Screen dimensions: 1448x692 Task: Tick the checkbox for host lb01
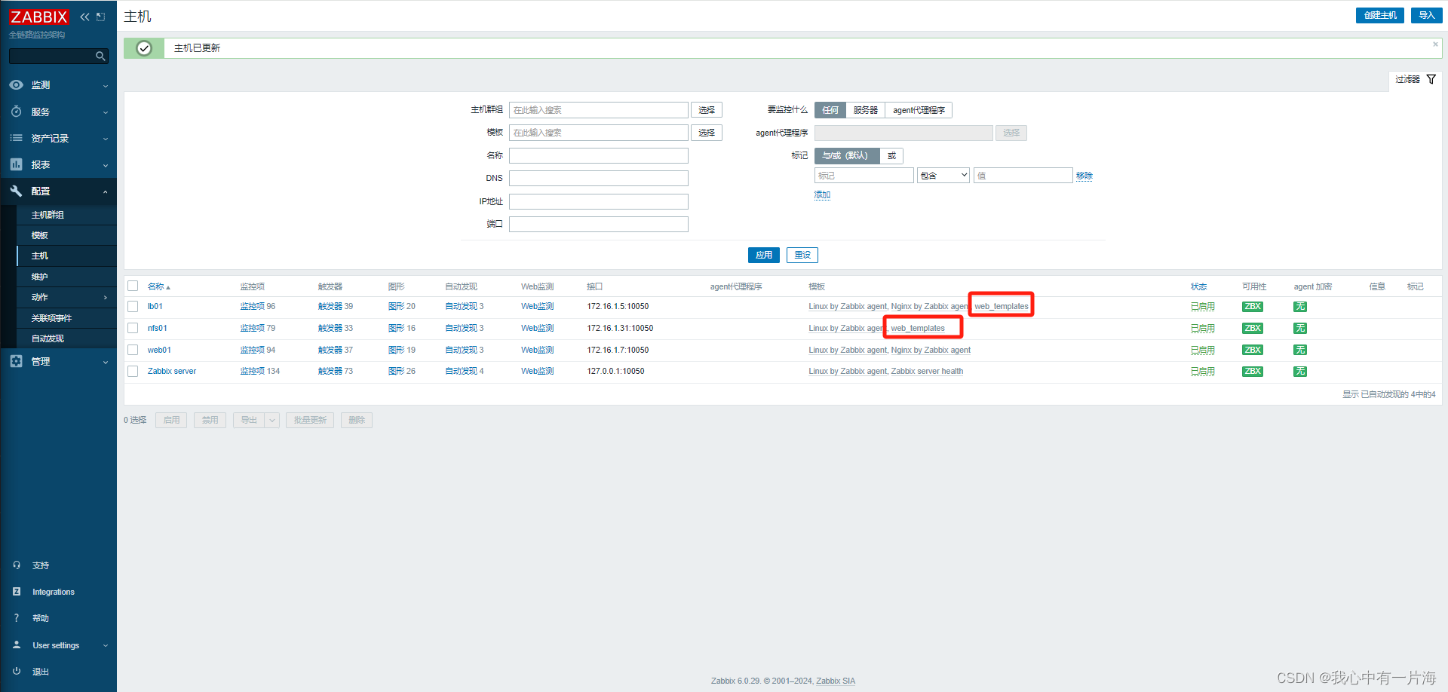pyautogui.click(x=133, y=307)
